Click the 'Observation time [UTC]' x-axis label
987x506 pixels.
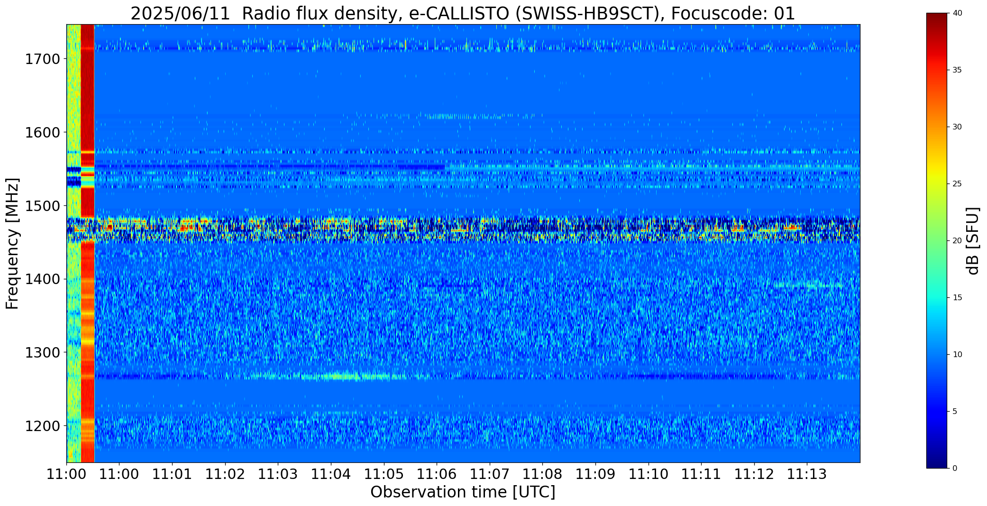pos(463,492)
